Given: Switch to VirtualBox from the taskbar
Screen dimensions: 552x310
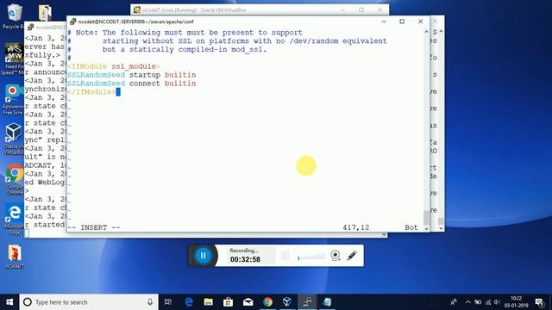Looking at the screenshot, I should (287, 302).
